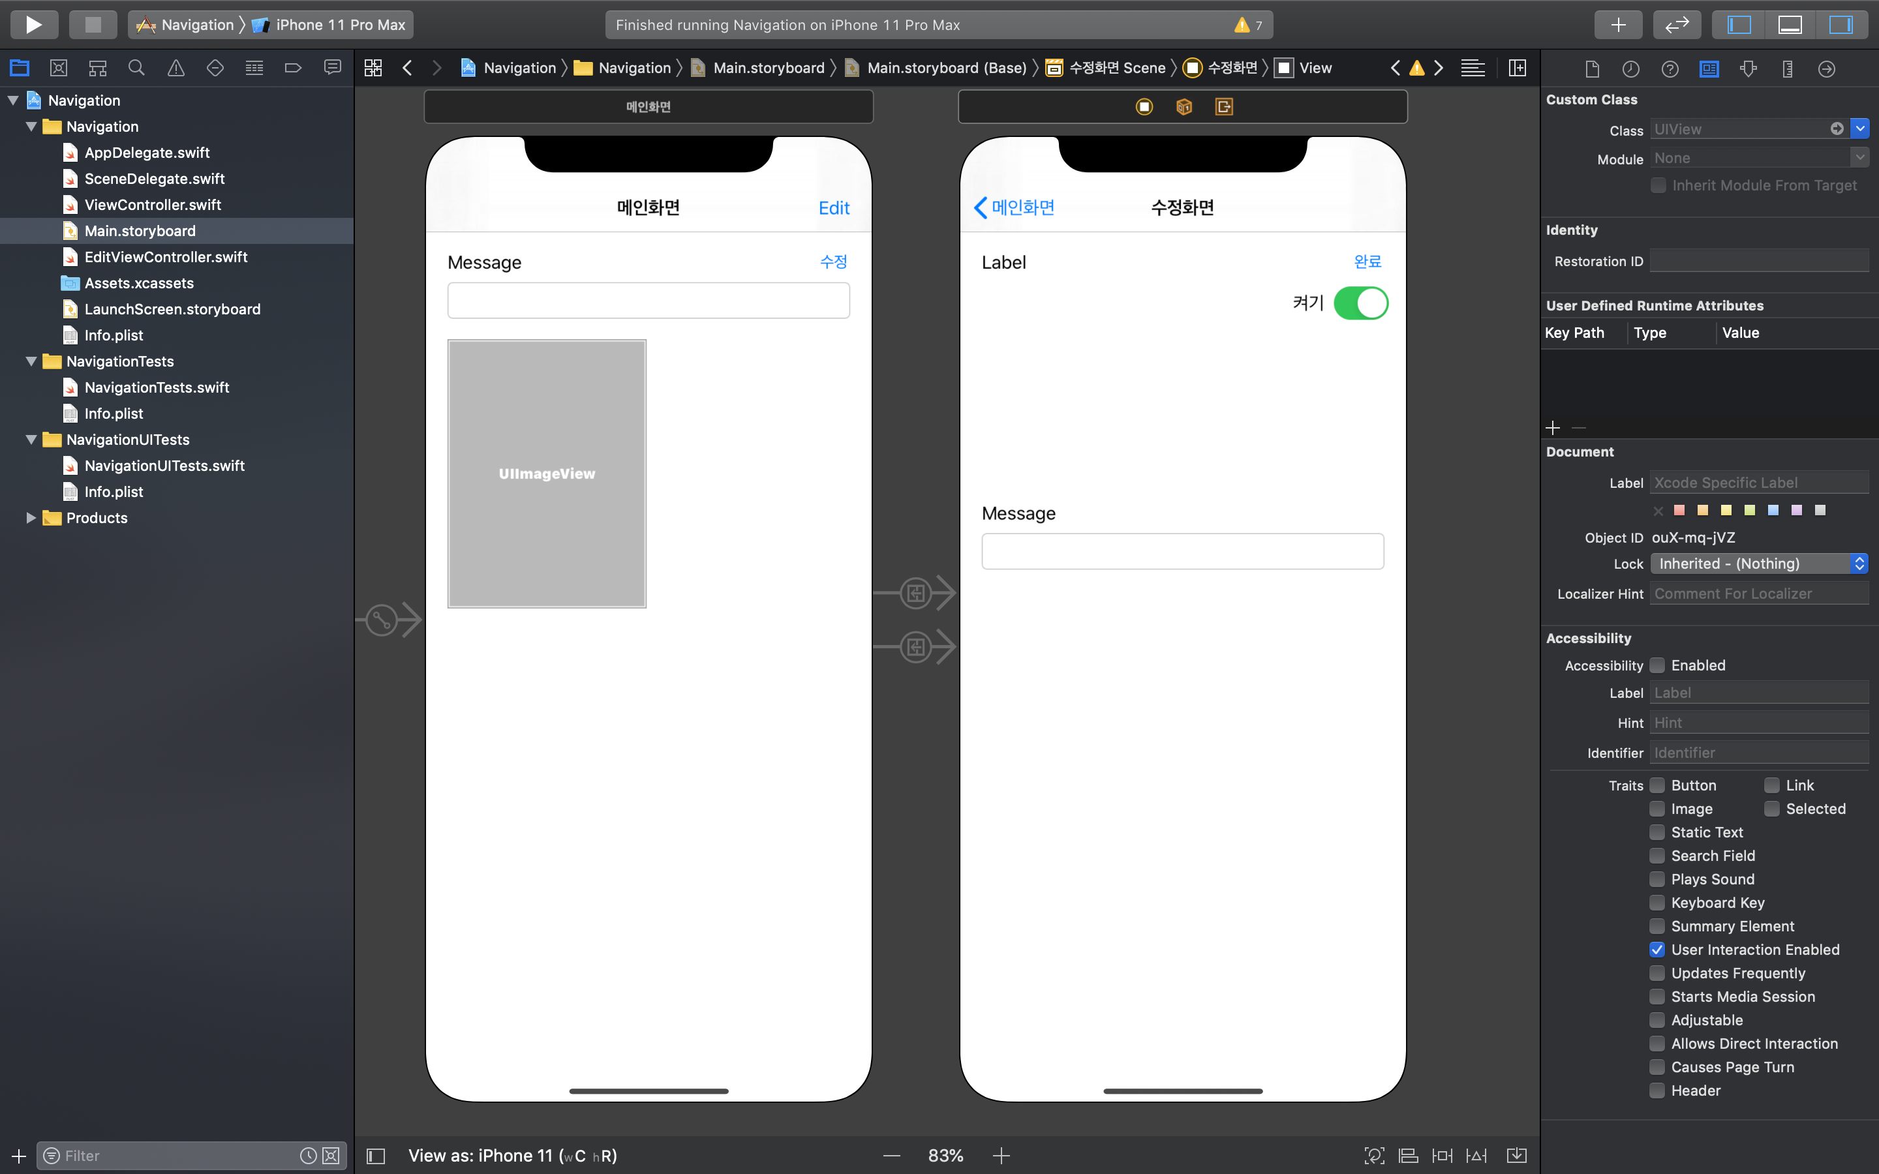Toggle the document outline sidebar button
1879x1174 pixels.
point(376,1155)
